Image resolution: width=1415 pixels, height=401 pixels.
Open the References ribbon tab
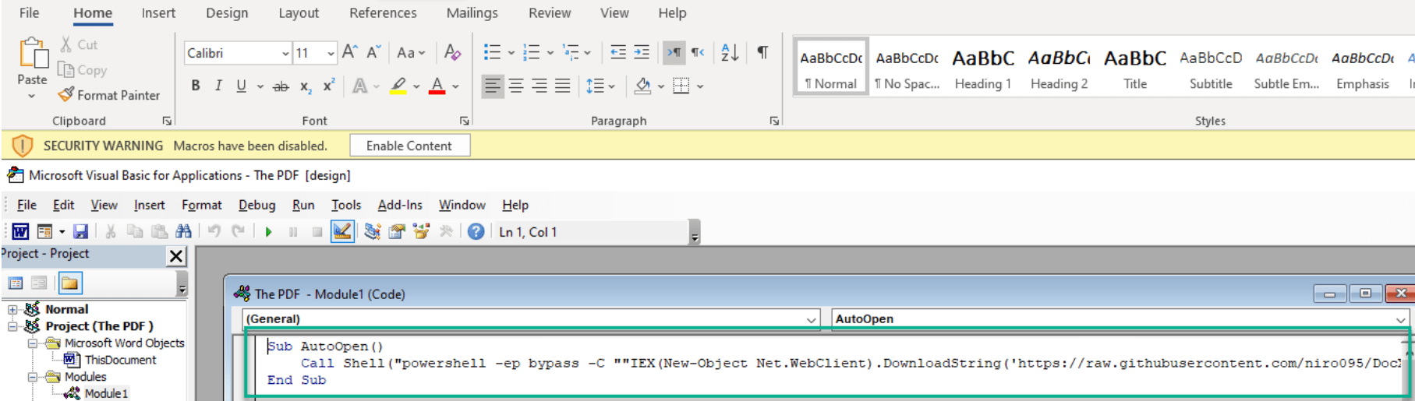pyautogui.click(x=383, y=13)
